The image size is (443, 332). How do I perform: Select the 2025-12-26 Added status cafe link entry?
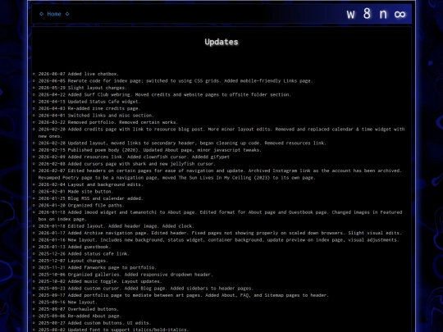(84, 254)
